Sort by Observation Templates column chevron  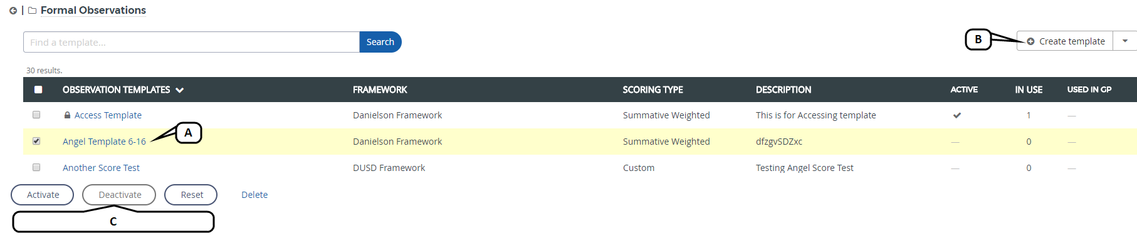tap(180, 90)
